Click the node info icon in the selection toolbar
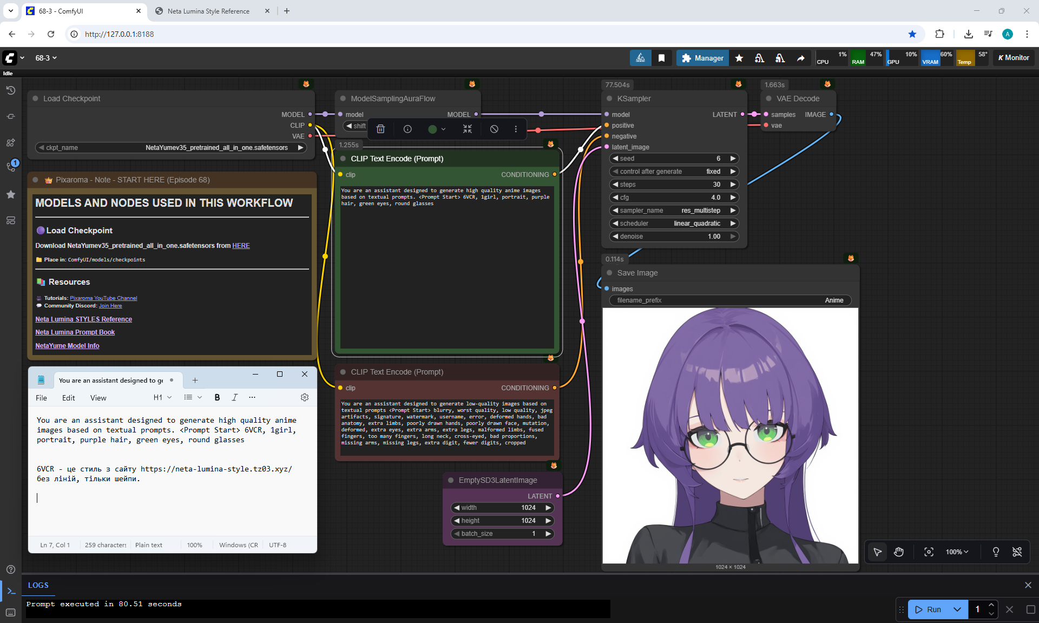Viewport: 1039px width, 623px height. pyautogui.click(x=407, y=129)
